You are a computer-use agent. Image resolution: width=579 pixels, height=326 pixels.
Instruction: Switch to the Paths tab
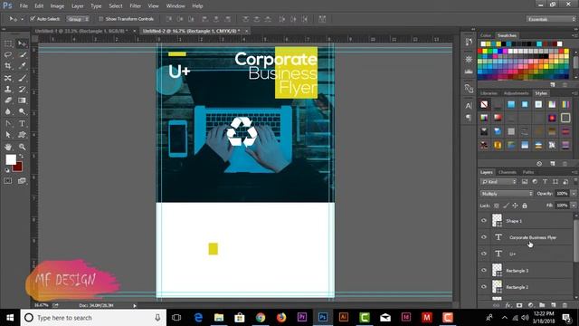[x=528, y=172]
